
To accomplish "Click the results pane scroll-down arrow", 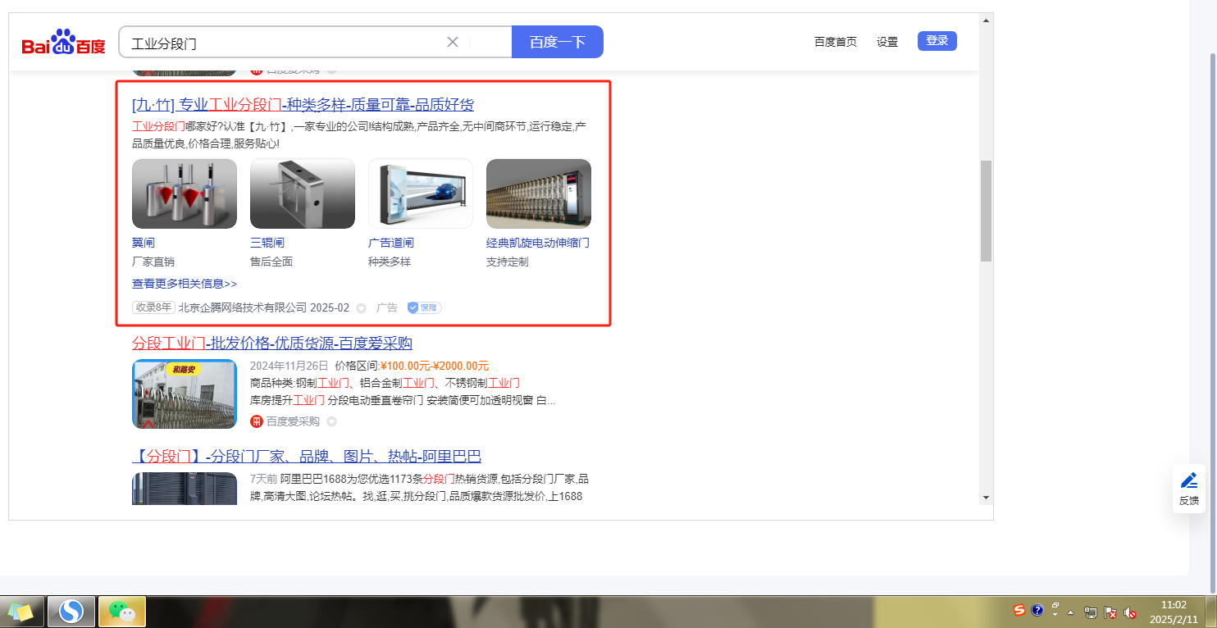I will [986, 497].
